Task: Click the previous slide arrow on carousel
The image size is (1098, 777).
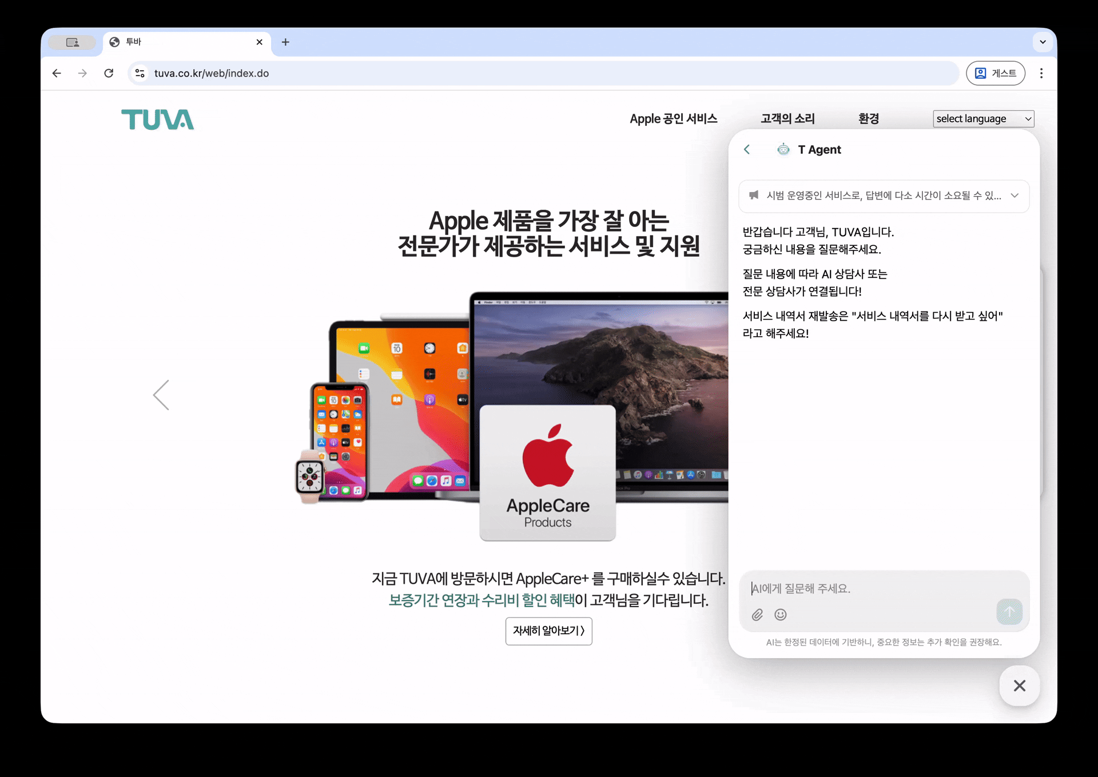Action: [x=161, y=395]
